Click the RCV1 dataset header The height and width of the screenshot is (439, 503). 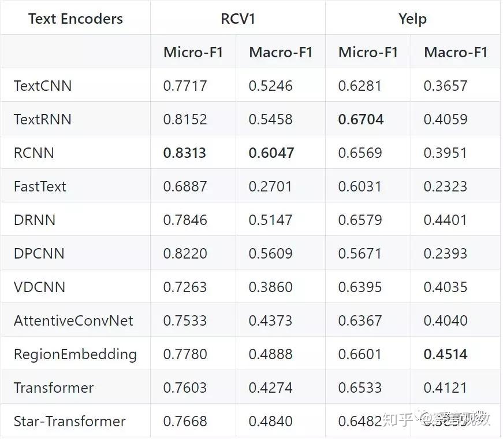click(x=238, y=19)
